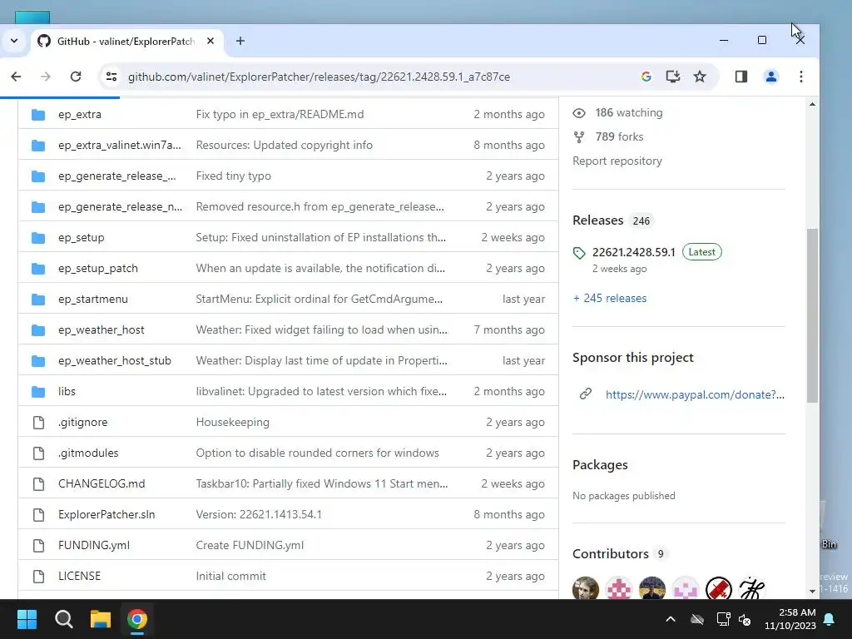Click the page vertical scrollbar thumb
The width and height of the screenshot is (852, 639).
click(812, 315)
